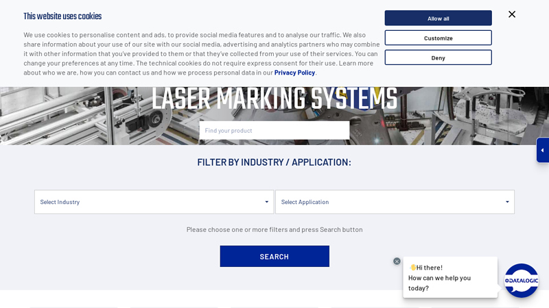The width and height of the screenshot is (549, 308).
Task: Open the Select Application dropdown
Action: (395, 202)
